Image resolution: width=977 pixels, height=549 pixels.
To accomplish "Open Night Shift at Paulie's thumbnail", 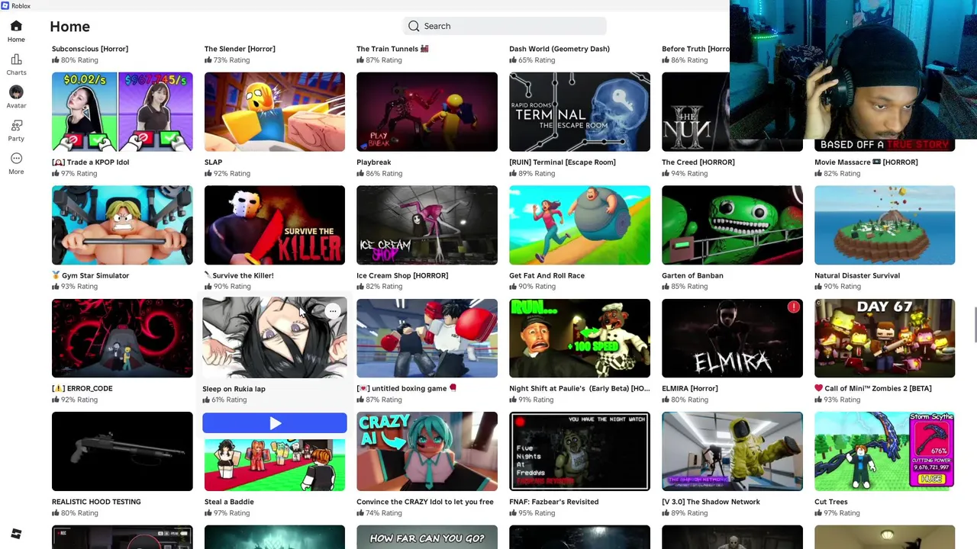I will pyautogui.click(x=579, y=338).
